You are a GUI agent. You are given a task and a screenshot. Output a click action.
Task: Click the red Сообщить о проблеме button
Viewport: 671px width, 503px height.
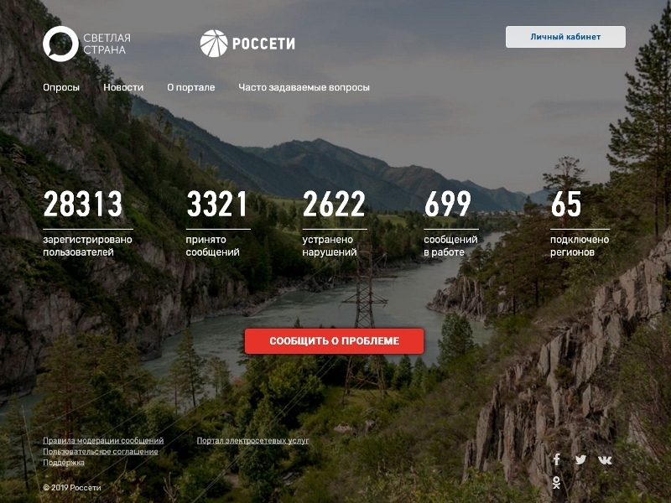coord(334,341)
